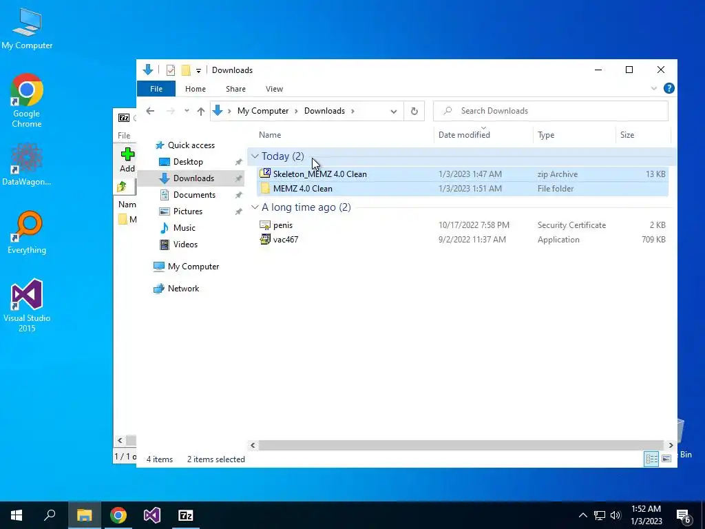Image resolution: width=705 pixels, height=529 pixels.
Task: Open Videos in the navigation pane
Action: pyautogui.click(x=185, y=245)
